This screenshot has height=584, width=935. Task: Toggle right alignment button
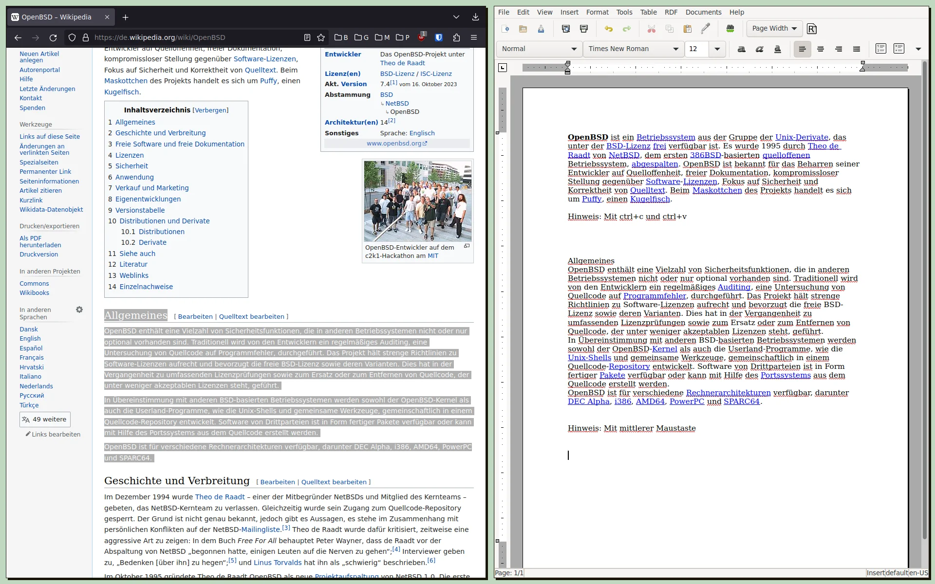coord(839,49)
